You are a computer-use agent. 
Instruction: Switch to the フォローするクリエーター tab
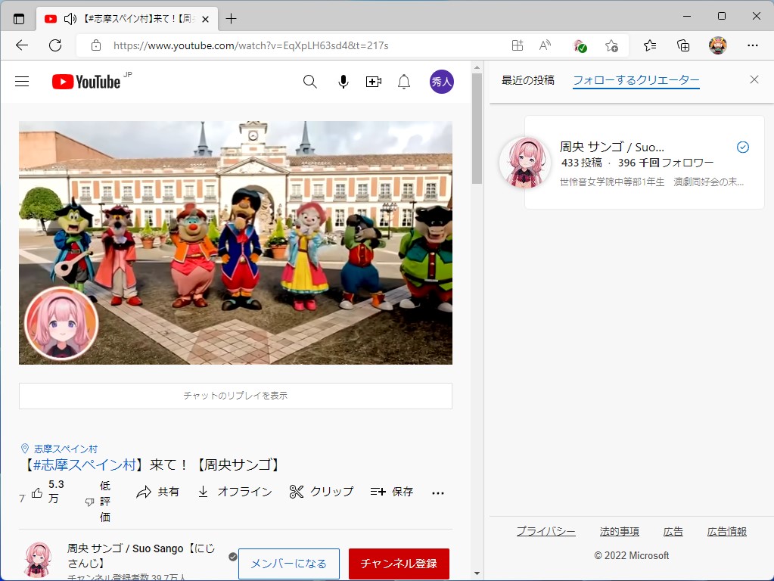point(636,79)
